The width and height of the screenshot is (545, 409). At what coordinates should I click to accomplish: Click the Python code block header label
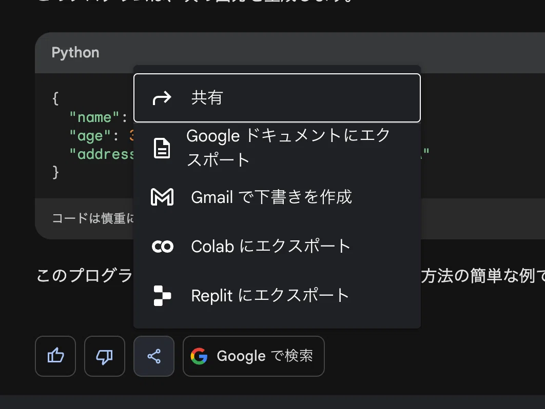pos(75,53)
